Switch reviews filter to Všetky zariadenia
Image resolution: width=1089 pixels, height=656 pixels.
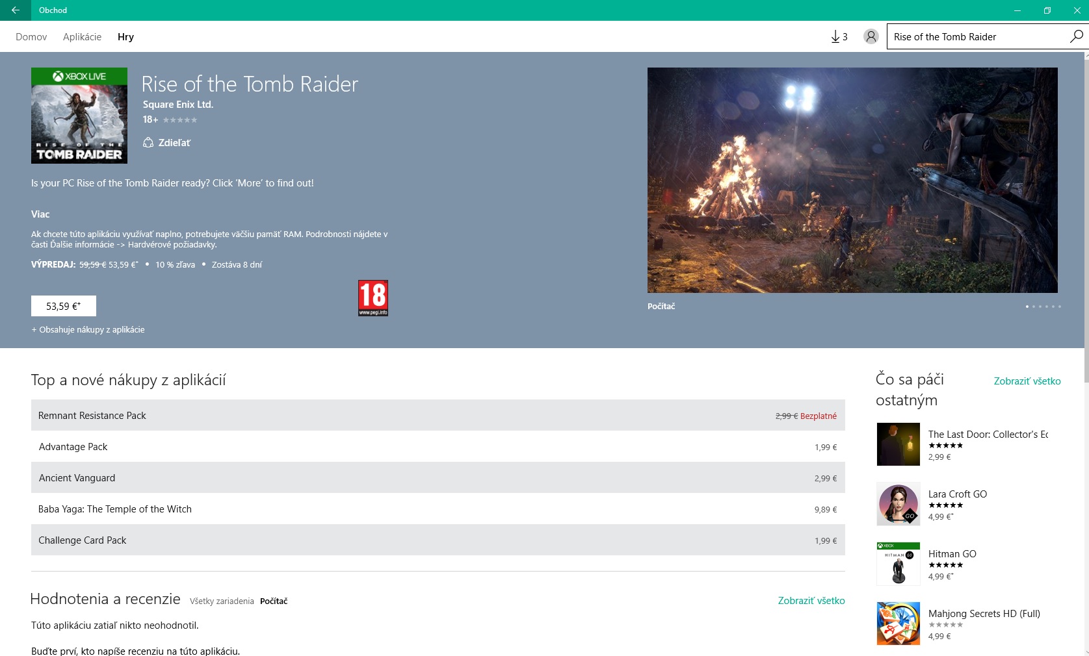pyautogui.click(x=222, y=601)
